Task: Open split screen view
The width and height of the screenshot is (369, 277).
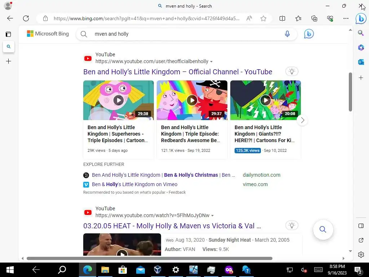Action: click(282, 18)
